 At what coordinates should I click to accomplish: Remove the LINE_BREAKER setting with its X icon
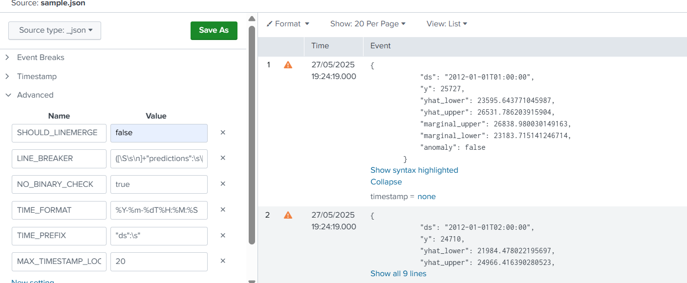(223, 158)
